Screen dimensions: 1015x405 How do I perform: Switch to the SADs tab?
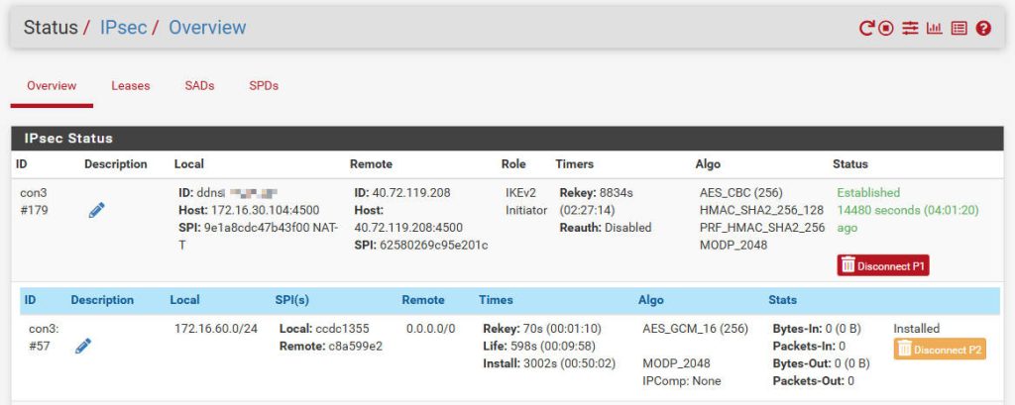click(x=199, y=85)
